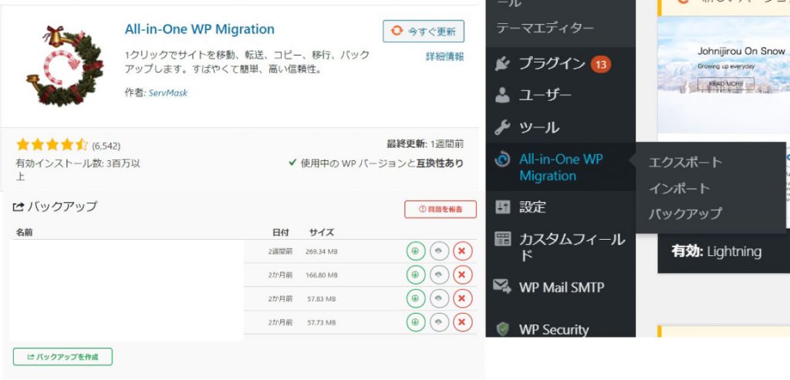Delete the 57.83 MB backup
Screen dimensions: 790x380
[463, 298]
